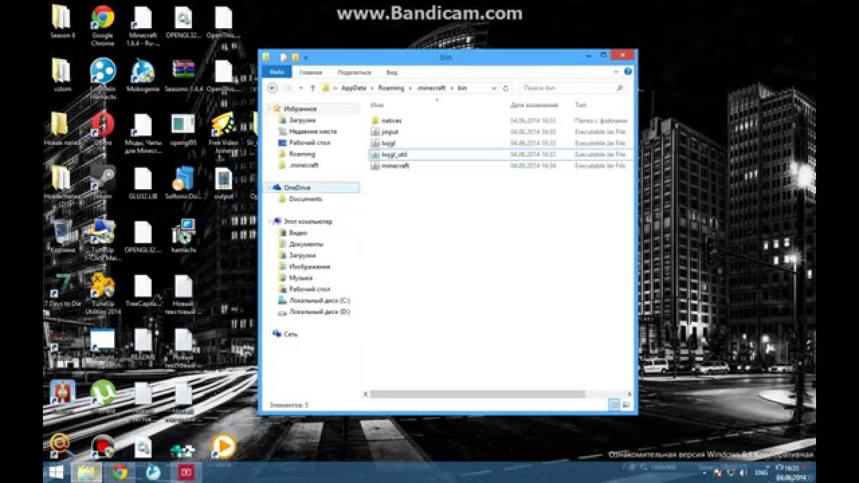Open the Главная ribbon tab
Viewport: 859px width, 483px height.
pyautogui.click(x=311, y=72)
